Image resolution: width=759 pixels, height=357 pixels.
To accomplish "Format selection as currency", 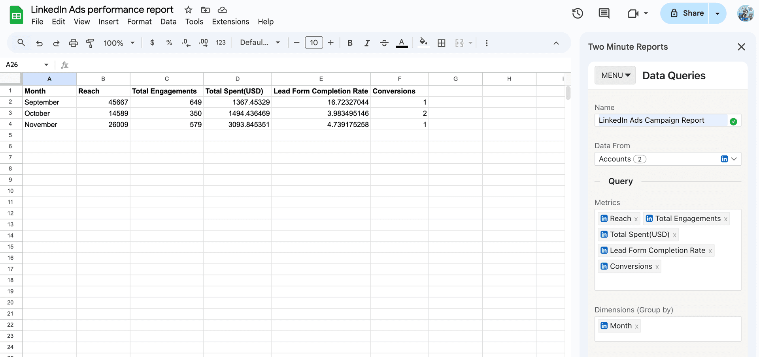I will 152,43.
